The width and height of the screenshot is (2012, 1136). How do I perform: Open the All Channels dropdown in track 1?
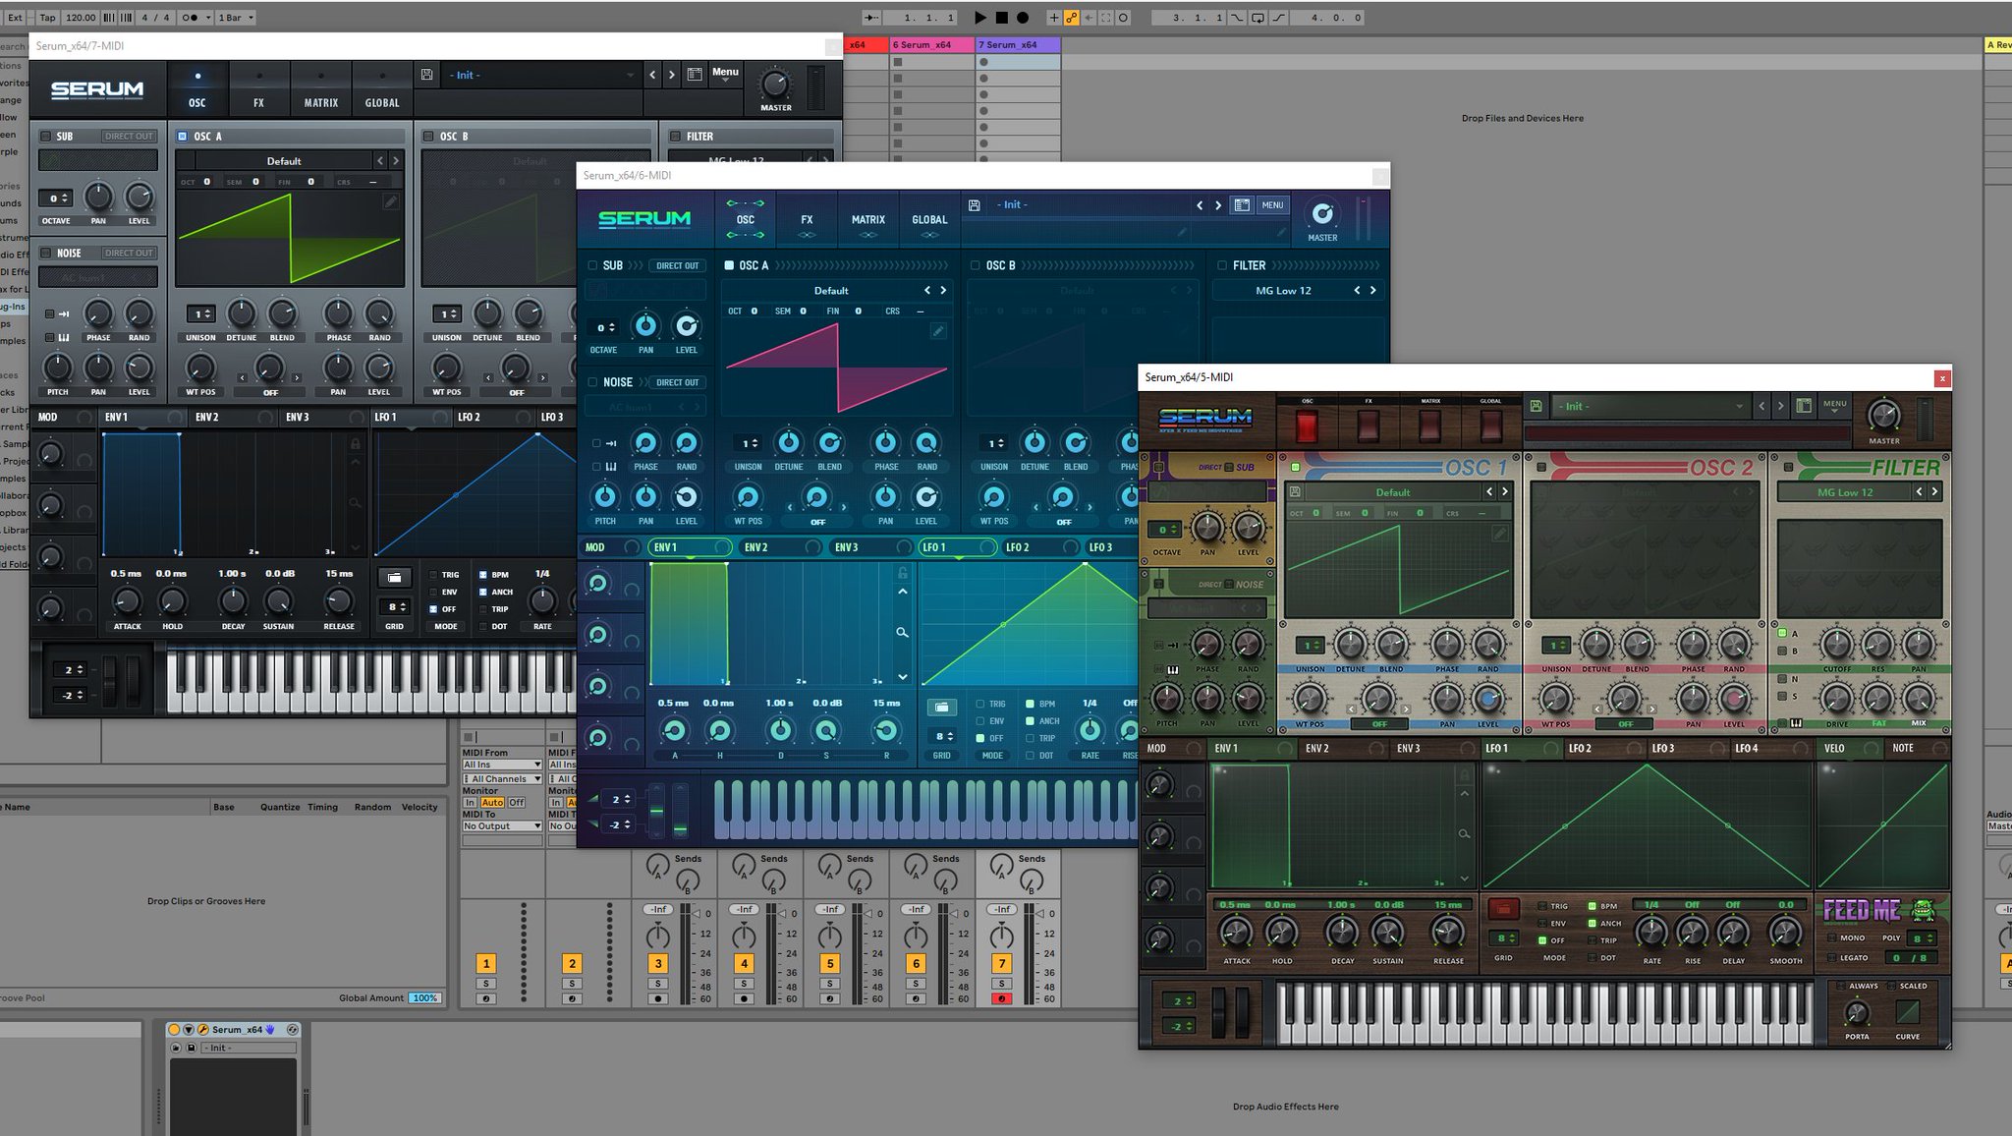502,778
